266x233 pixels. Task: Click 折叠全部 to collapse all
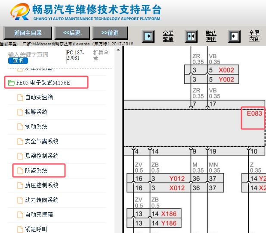[101, 55]
